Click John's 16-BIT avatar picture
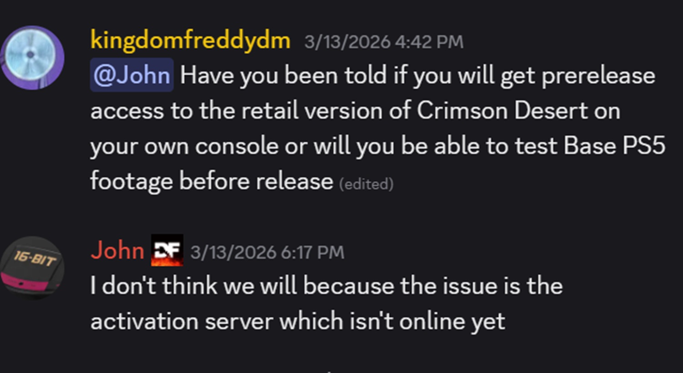683x373 pixels. point(32,268)
